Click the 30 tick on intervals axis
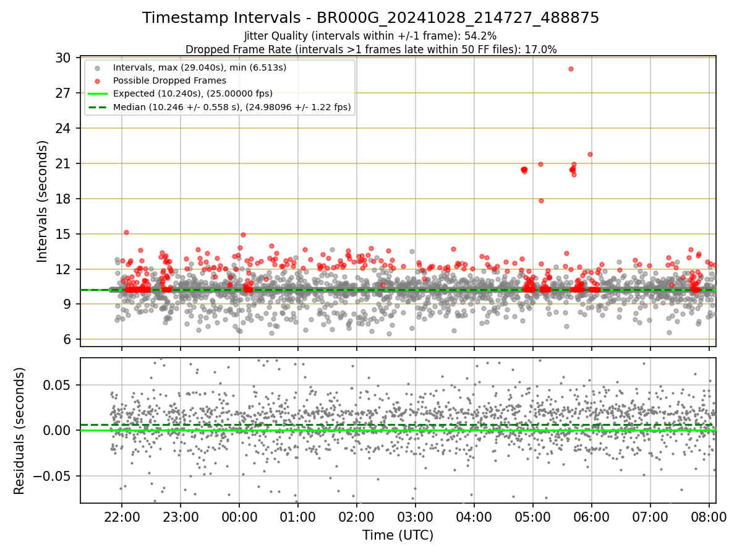742x557 pixels. click(x=64, y=58)
